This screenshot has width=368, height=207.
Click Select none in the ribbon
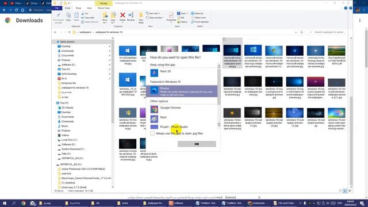(x=198, y=18)
